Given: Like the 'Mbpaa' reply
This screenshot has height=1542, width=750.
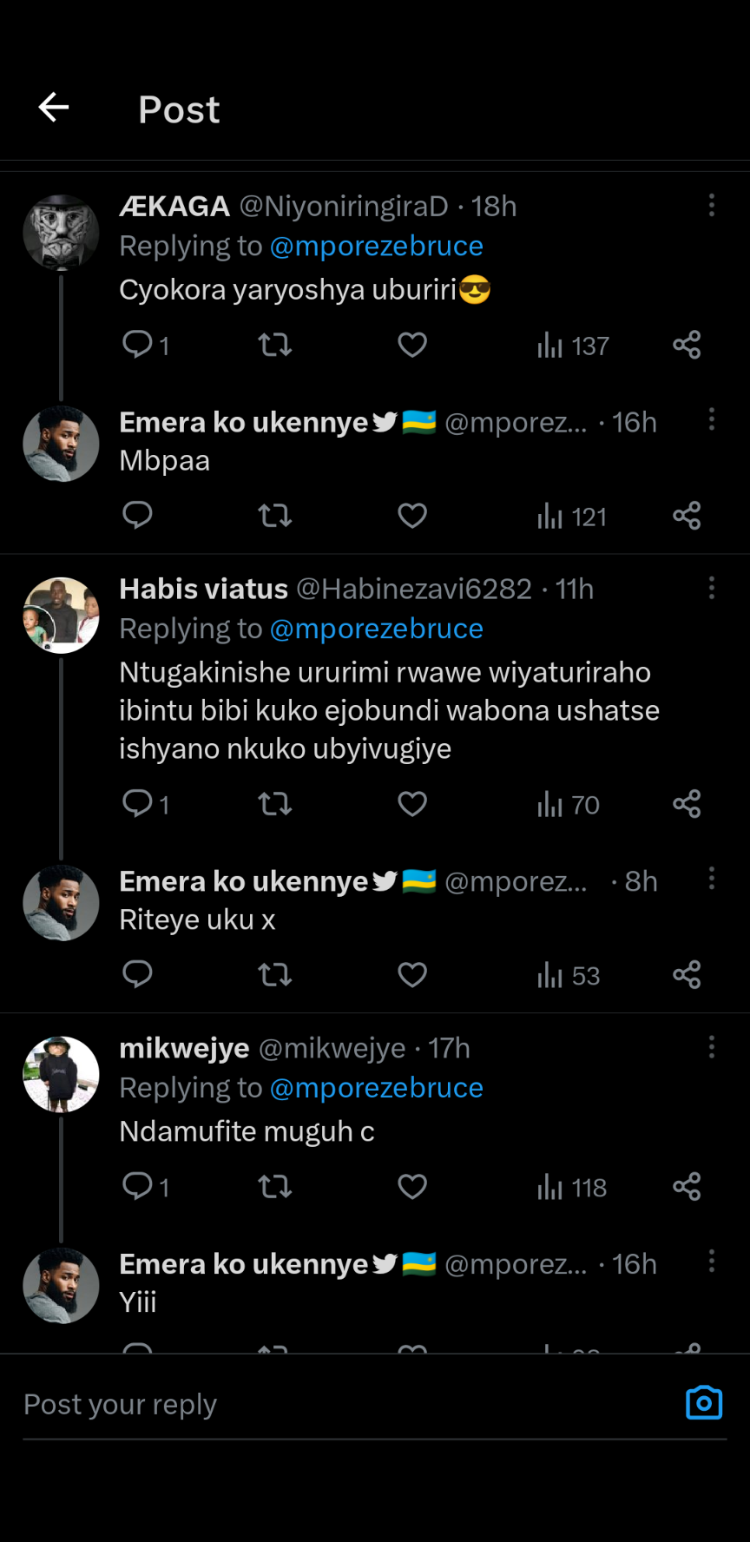Looking at the screenshot, I should pyautogui.click(x=412, y=516).
